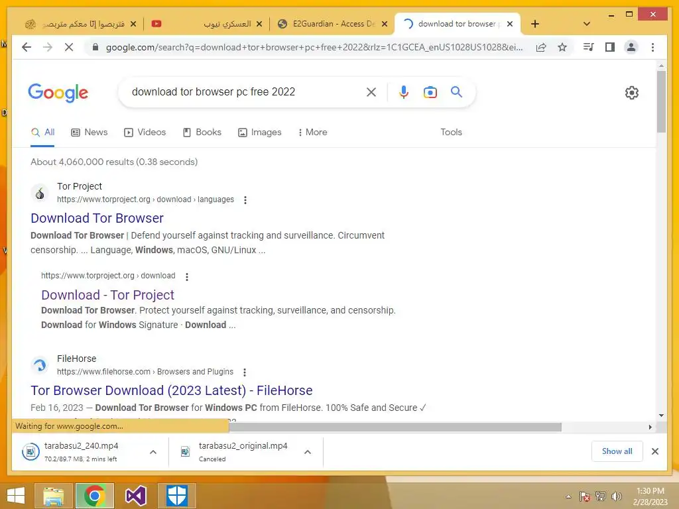Close the downloads bar

[x=655, y=451]
